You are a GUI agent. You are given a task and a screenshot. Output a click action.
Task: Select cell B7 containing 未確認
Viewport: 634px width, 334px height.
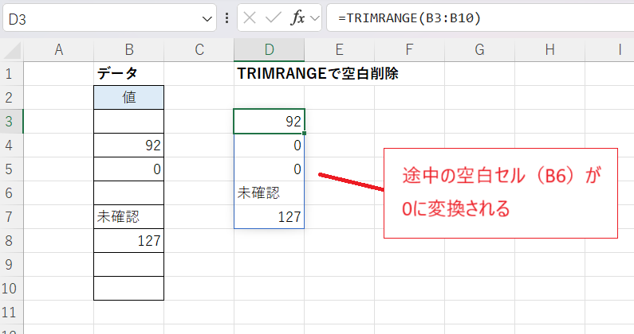point(129,216)
